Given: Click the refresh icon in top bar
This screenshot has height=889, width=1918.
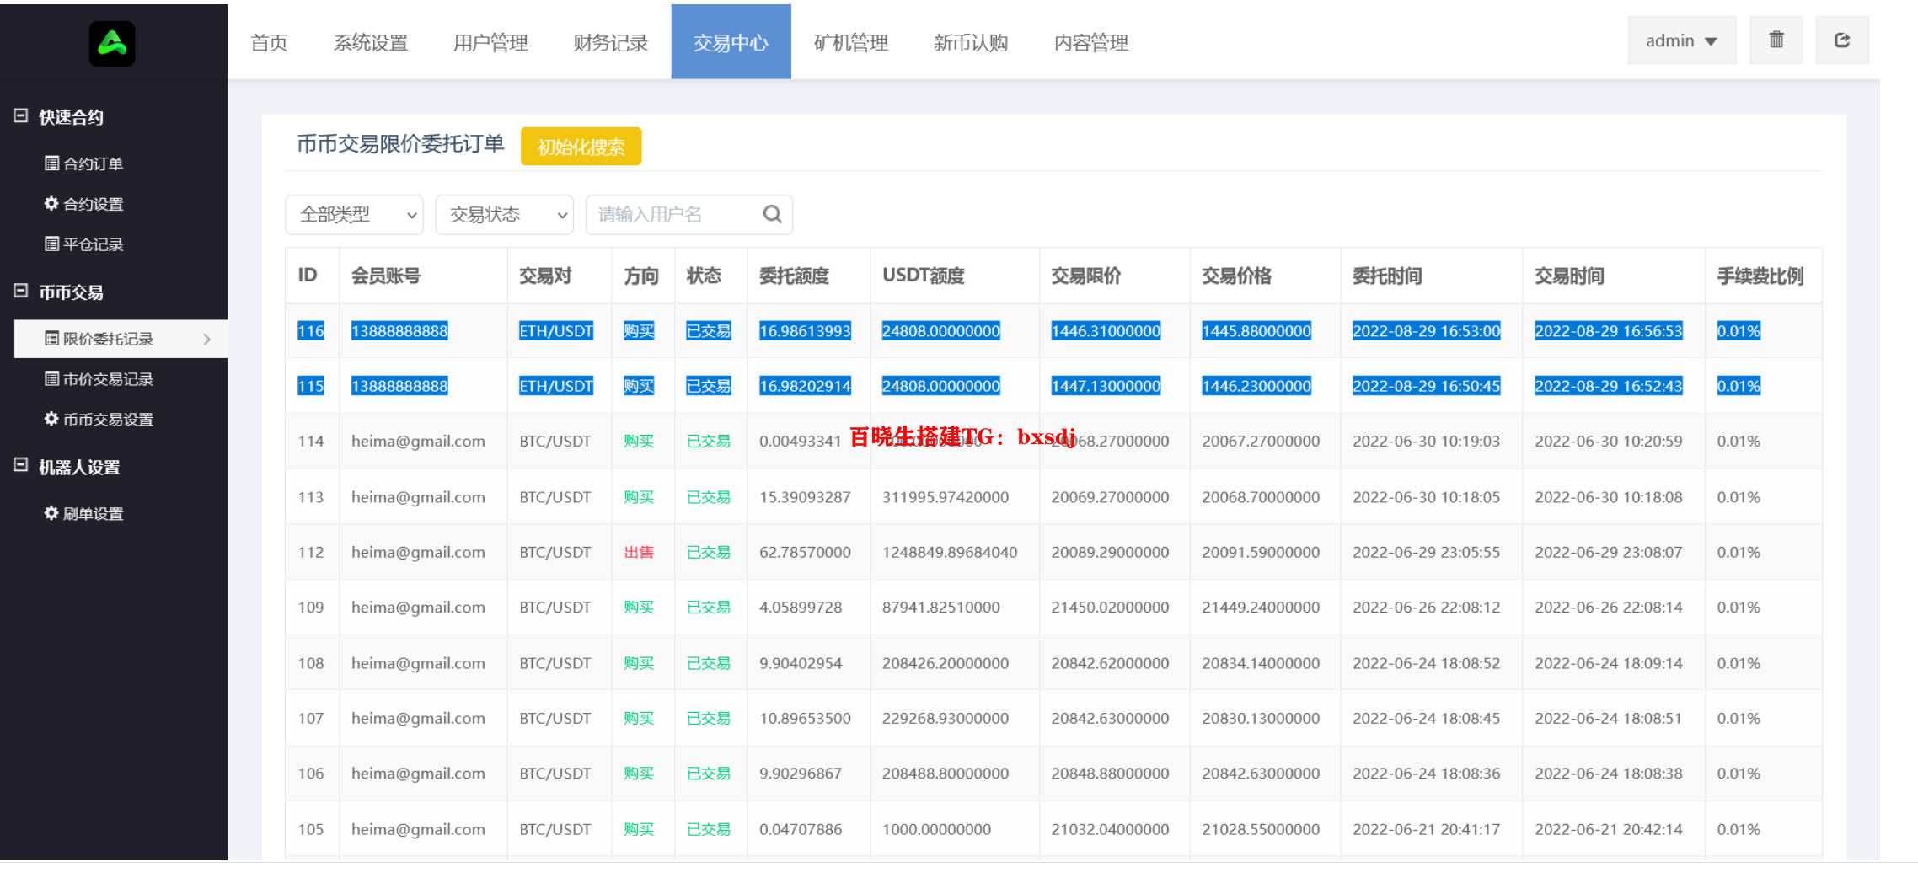Looking at the screenshot, I should pos(1842,40).
